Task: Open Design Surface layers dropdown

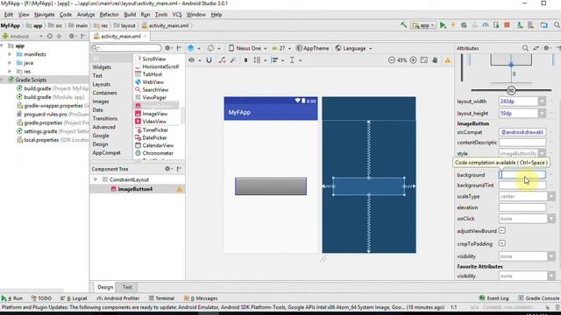Action: 194,48
